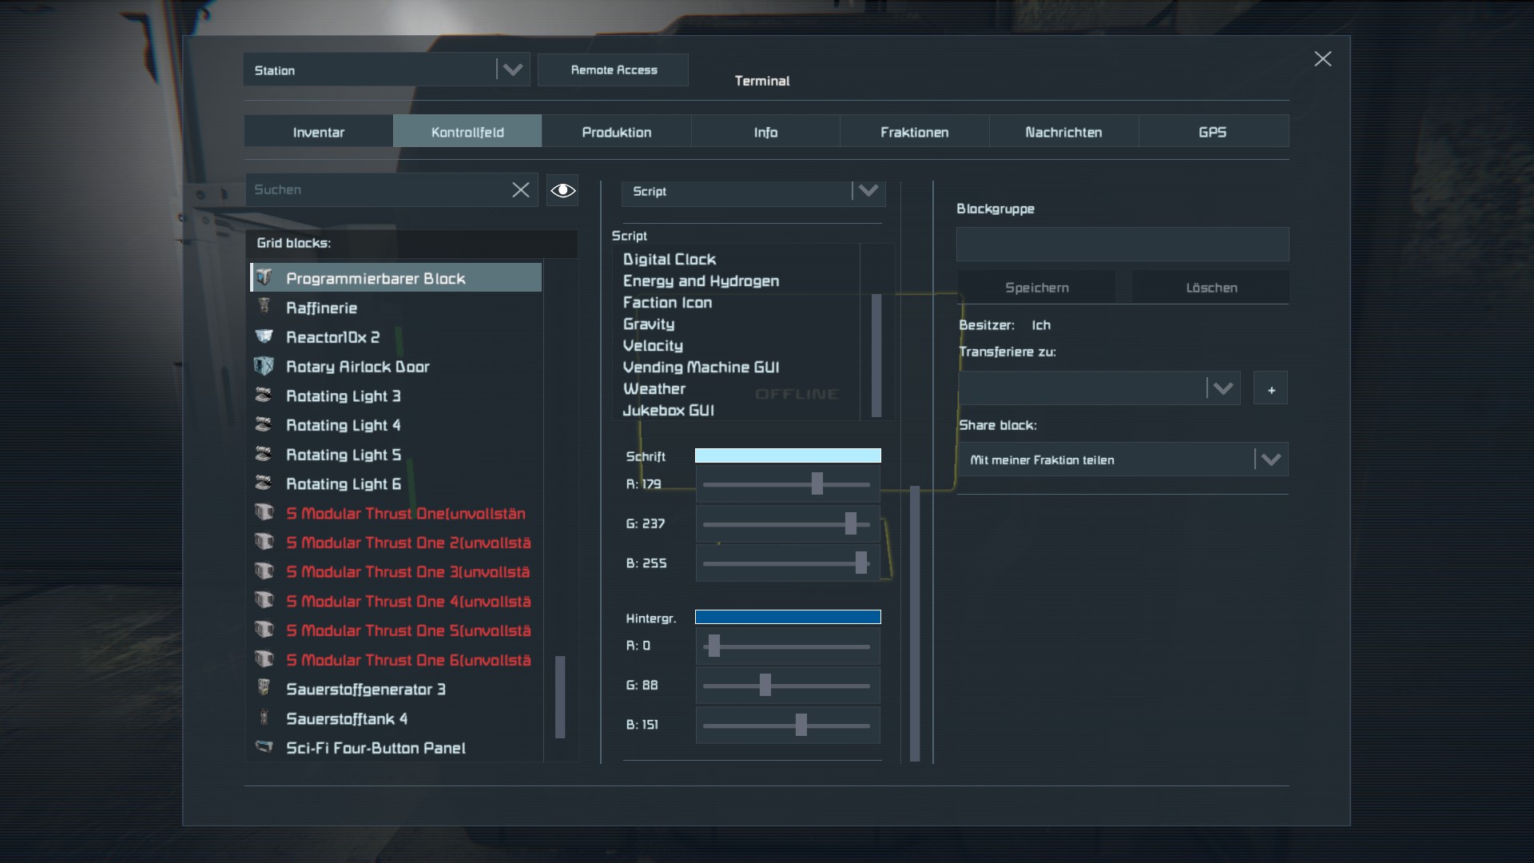This screenshot has height=863, width=1534.
Task: Click the Rotary Airlock Door icon
Action: pyautogui.click(x=264, y=366)
